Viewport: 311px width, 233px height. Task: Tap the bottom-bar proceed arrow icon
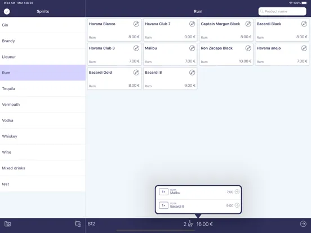pos(303,224)
